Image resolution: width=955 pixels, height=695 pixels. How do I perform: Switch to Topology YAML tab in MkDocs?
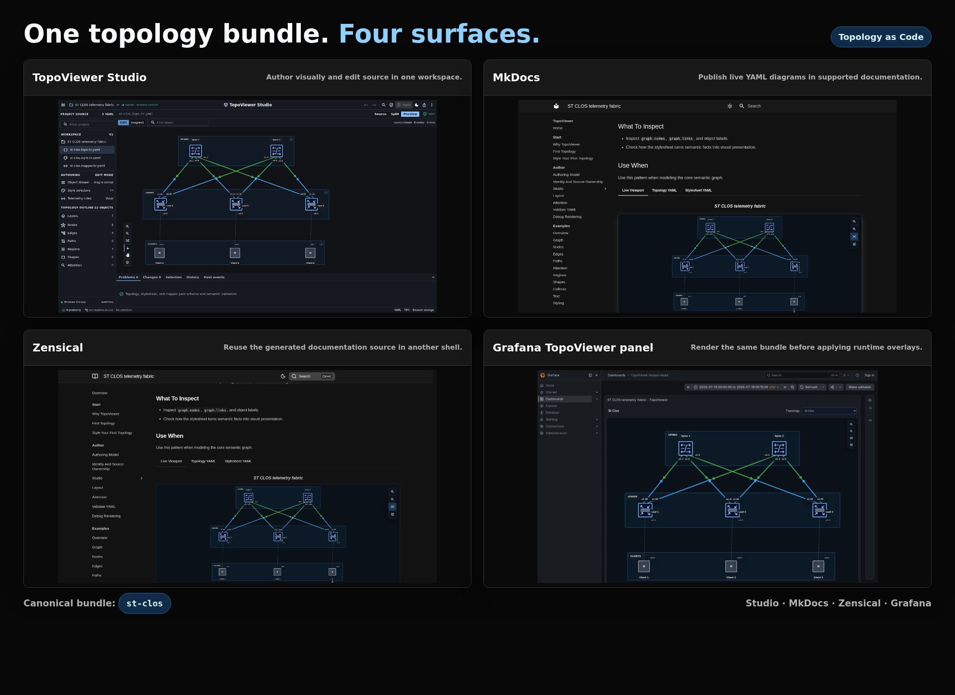664,190
